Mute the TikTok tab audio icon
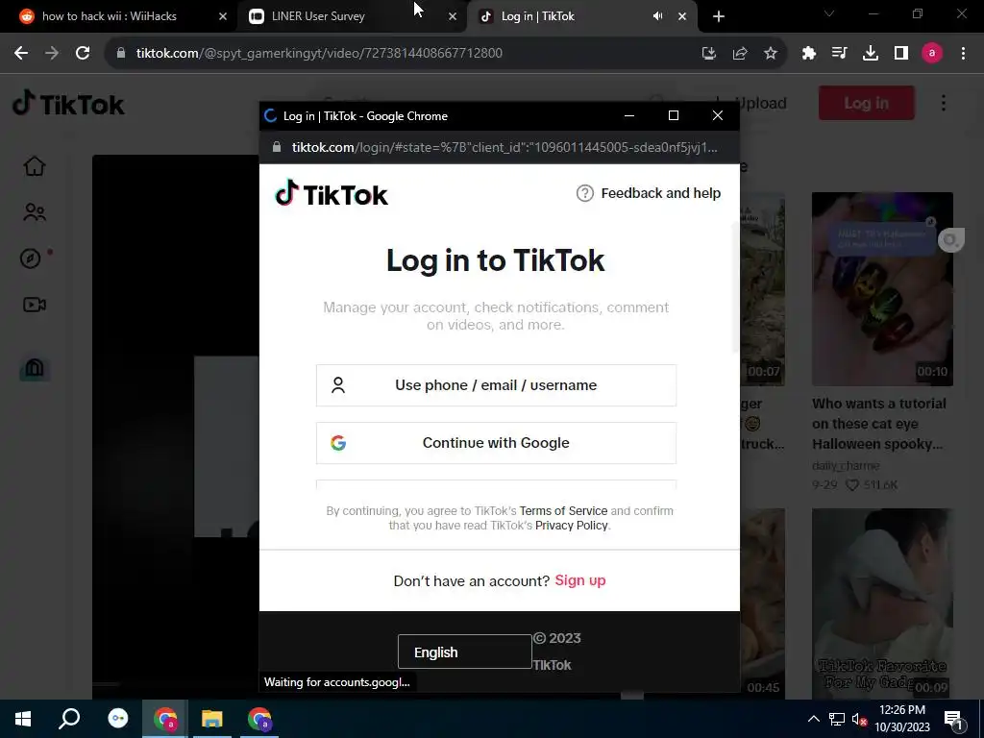 (657, 16)
